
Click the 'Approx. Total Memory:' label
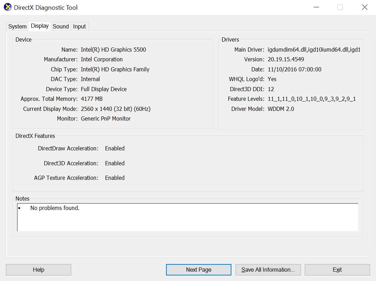[49, 99]
